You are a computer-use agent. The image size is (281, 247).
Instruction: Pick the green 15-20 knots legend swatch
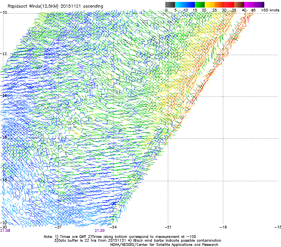(200, 5)
